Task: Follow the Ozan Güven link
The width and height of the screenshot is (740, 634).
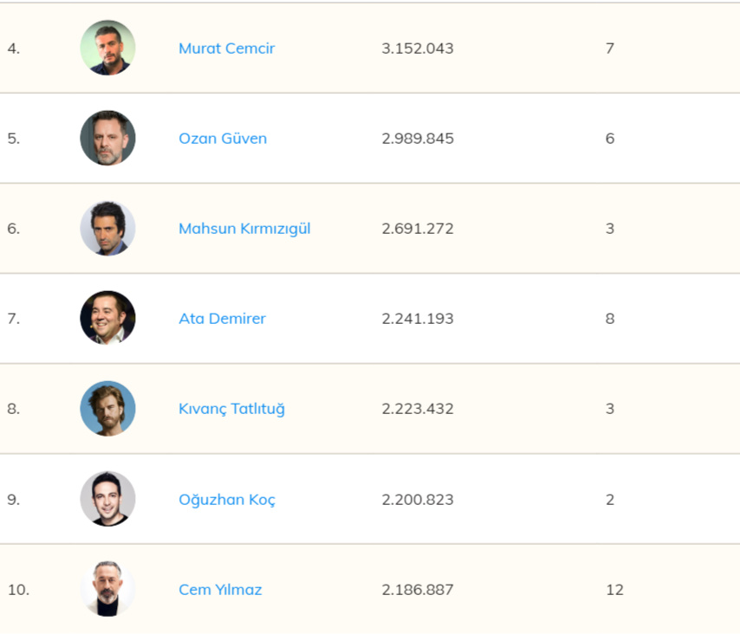Action: click(x=223, y=139)
